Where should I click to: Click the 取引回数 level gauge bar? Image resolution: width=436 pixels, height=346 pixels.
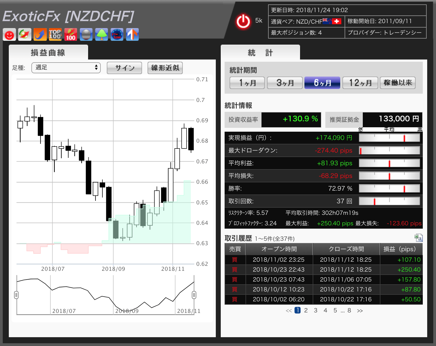click(389, 201)
